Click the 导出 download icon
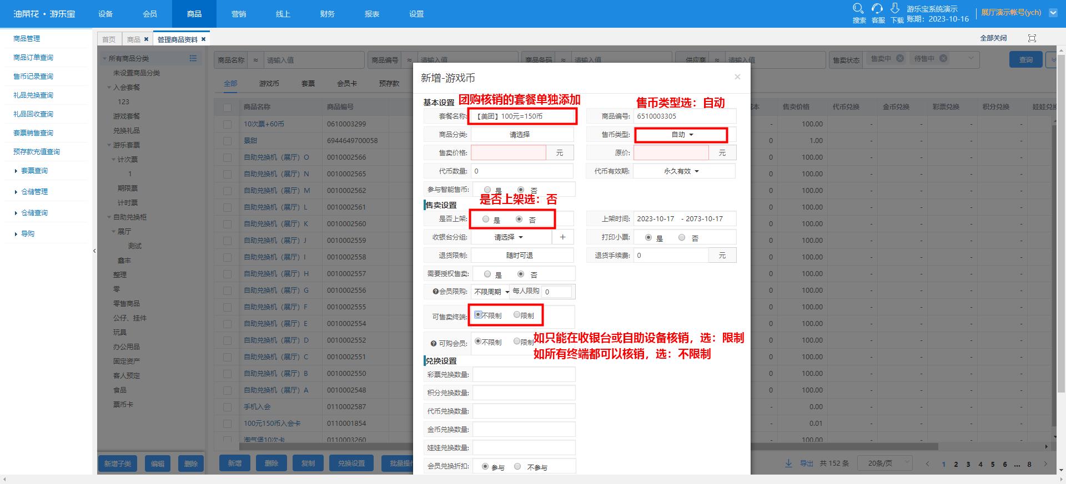This screenshot has width=1066, height=484. coord(788,463)
